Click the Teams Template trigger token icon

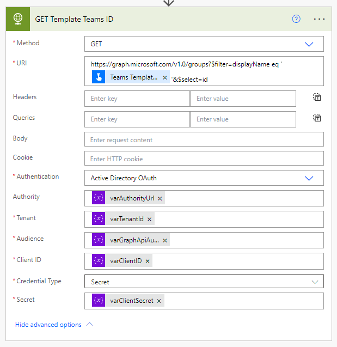99,77
